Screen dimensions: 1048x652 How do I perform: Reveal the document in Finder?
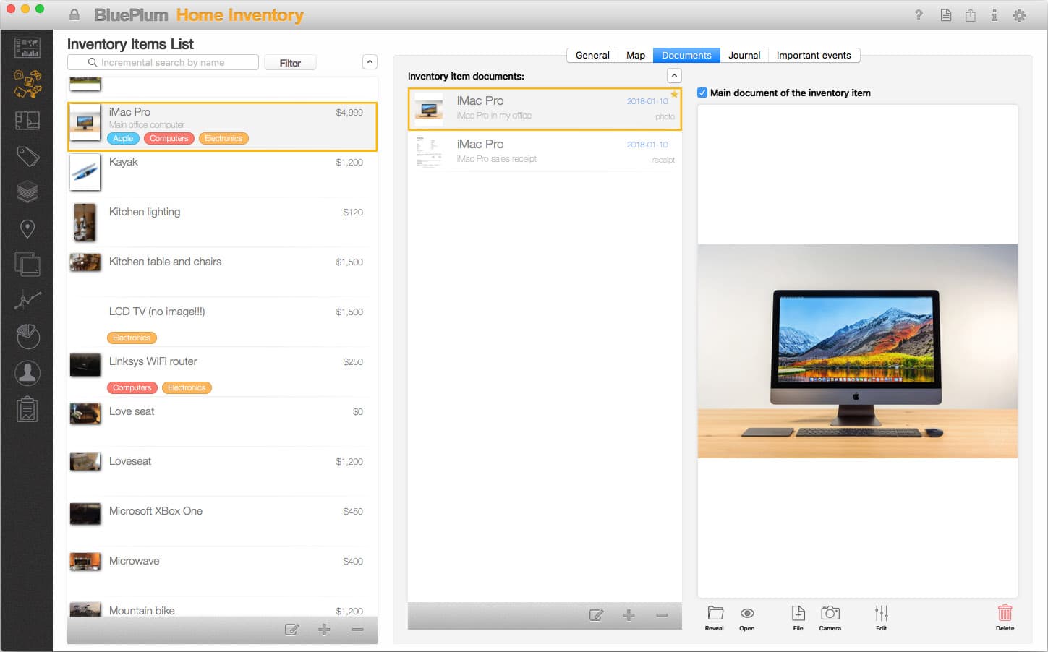[715, 618]
